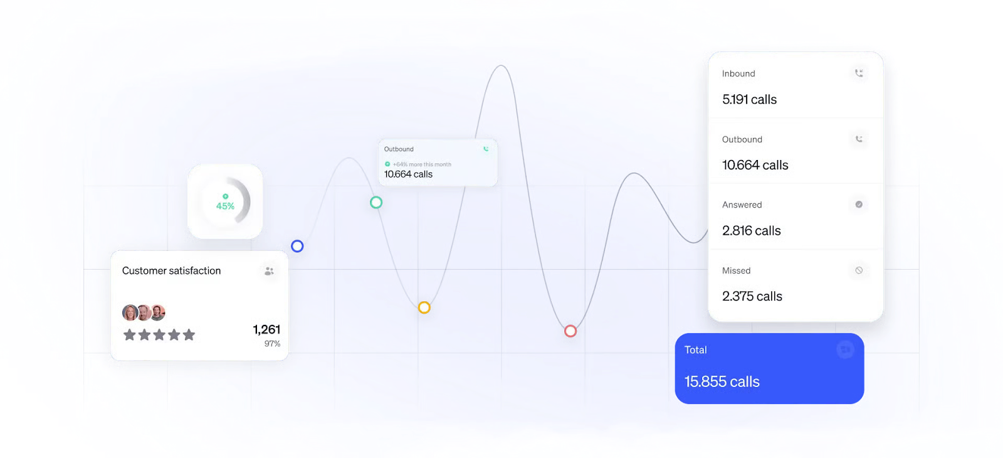
Task: Open the 2.816 calls Answered entry
Action: point(751,231)
